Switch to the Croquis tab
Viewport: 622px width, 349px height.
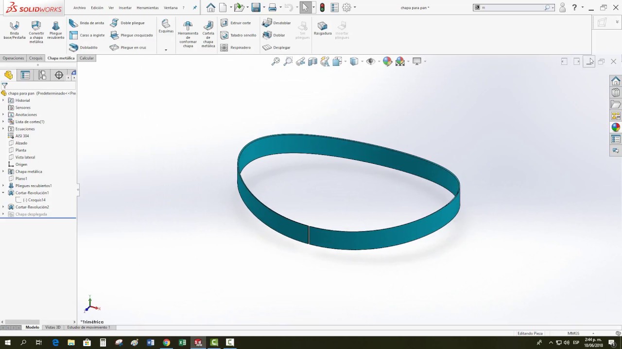[x=35, y=58]
